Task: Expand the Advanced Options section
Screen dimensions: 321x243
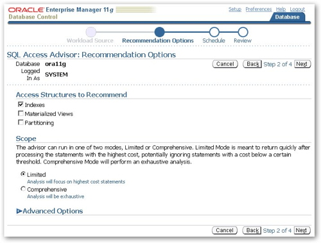Action: click(19, 211)
